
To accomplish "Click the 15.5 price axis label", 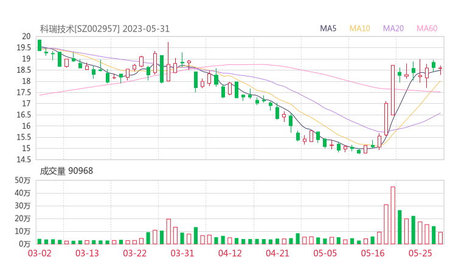I will (24, 137).
